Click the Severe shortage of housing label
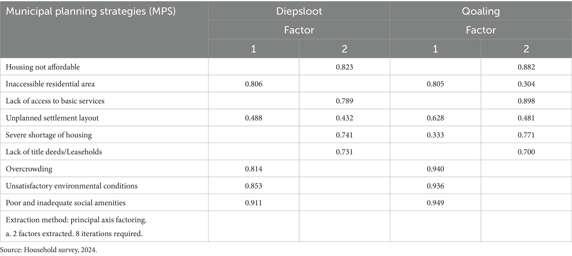This screenshot has width=572, height=256. tap(49, 135)
